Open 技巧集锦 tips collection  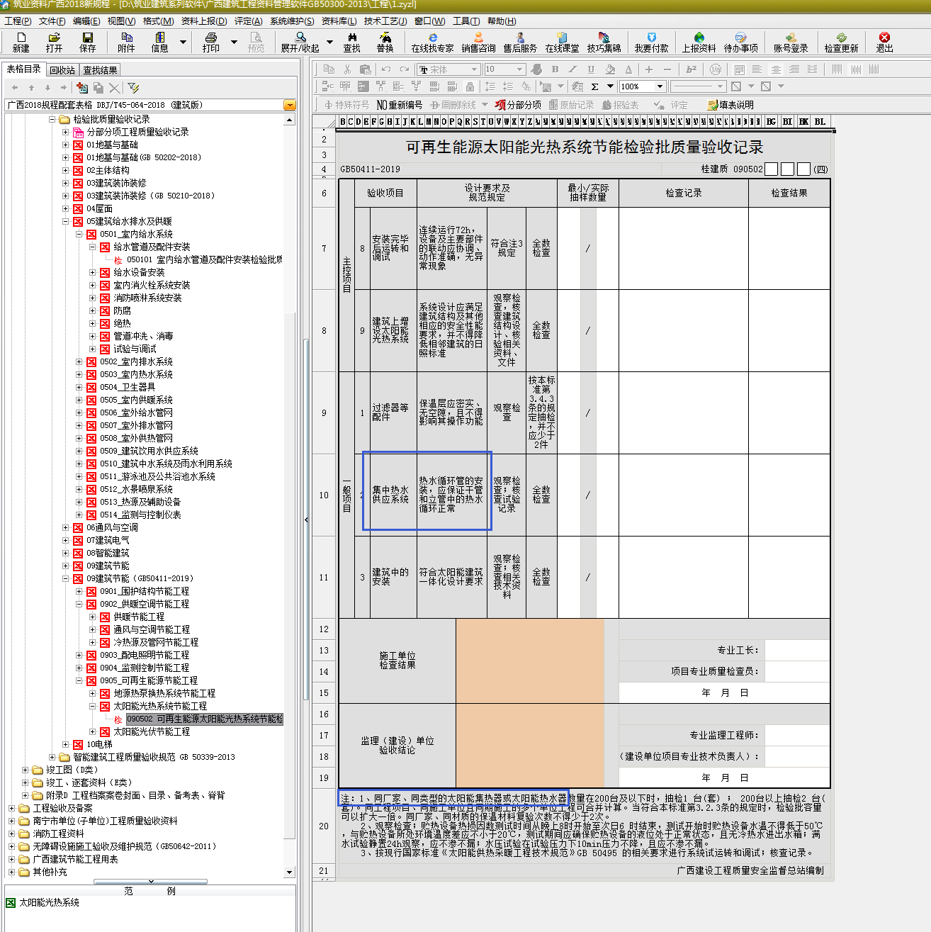click(x=604, y=42)
